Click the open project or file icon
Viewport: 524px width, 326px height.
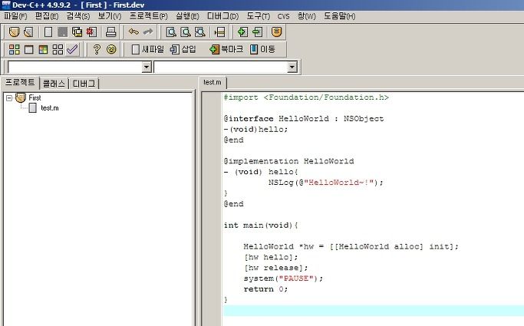(28, 31)
